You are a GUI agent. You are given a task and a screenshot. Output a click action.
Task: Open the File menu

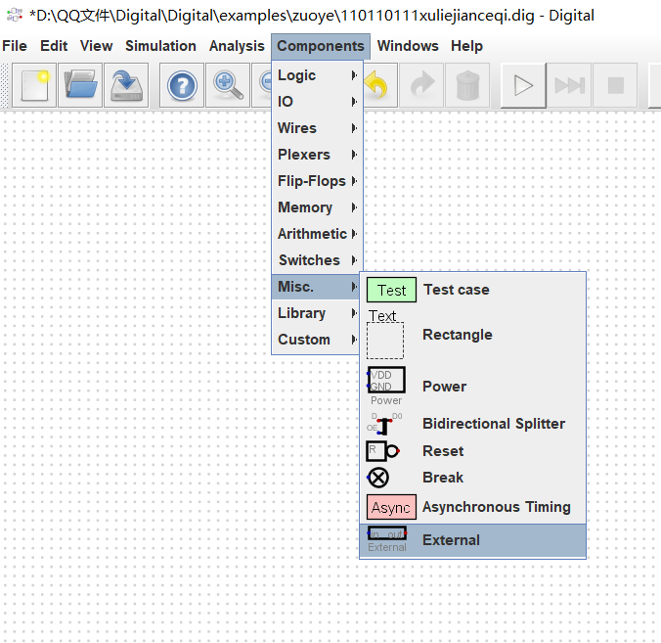tap(15, 46)
